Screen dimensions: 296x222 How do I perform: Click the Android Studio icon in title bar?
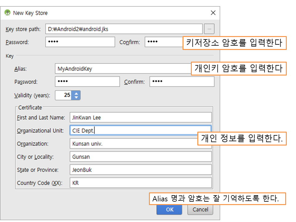8,13
